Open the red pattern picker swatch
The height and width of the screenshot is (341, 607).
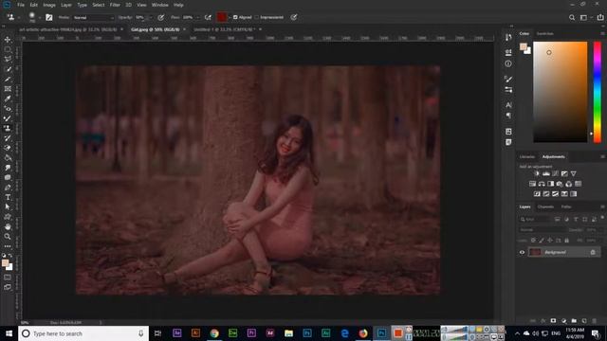click(x=221, y=17)
